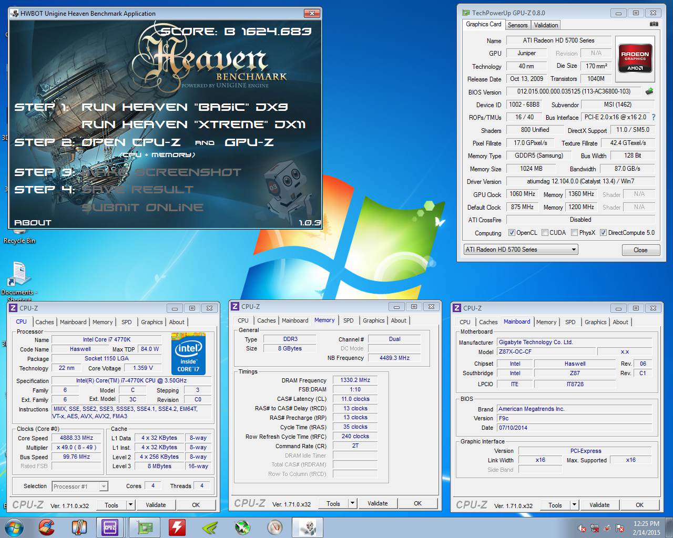Screen dimensions: 673x538
Task: Click the GPU-Z graphics card taskbar icon
Action: (144, 527)
